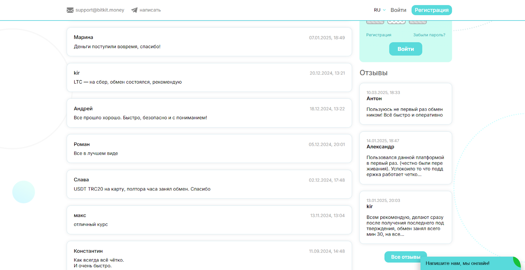Click the date '18.12.2024, 13:22'
Image resolution: width=525 pixels, height=270 pixels.
click(327, 109)
